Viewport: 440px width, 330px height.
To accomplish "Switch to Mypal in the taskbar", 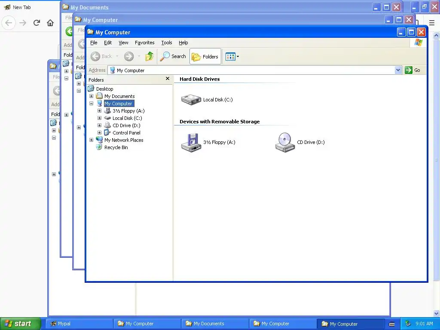I will (79, 324).
